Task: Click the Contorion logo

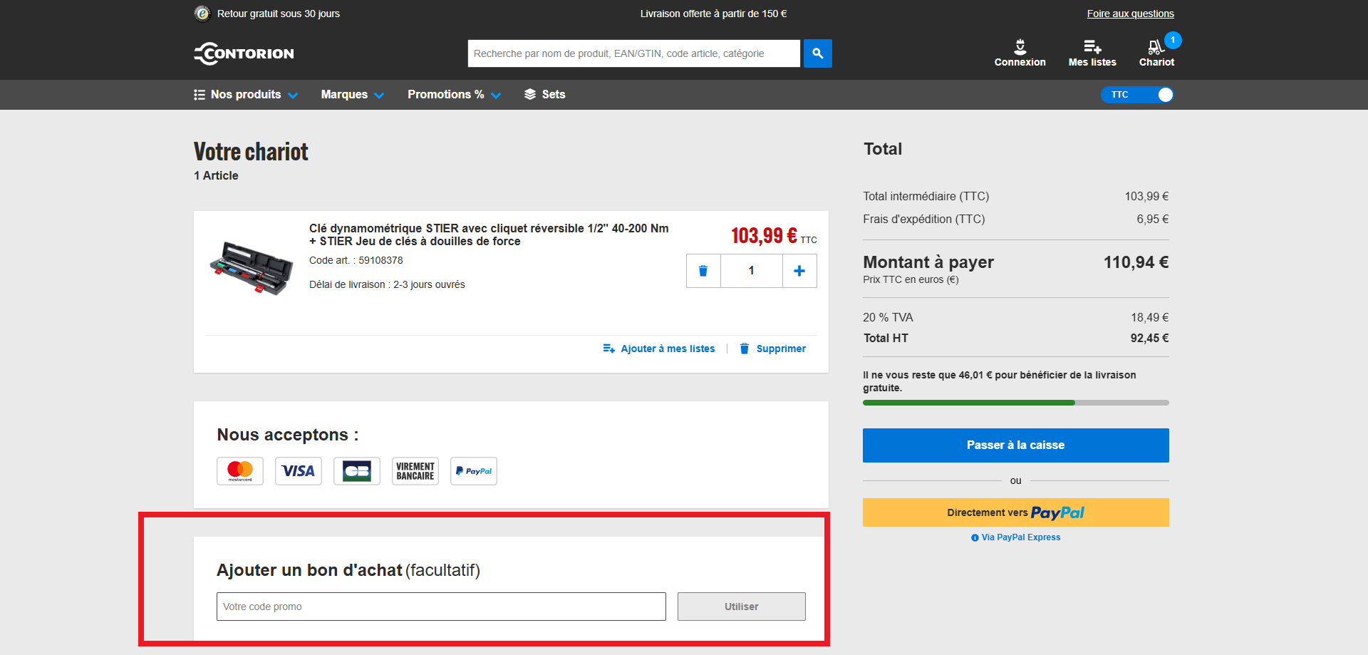Action: pos(244,53)
